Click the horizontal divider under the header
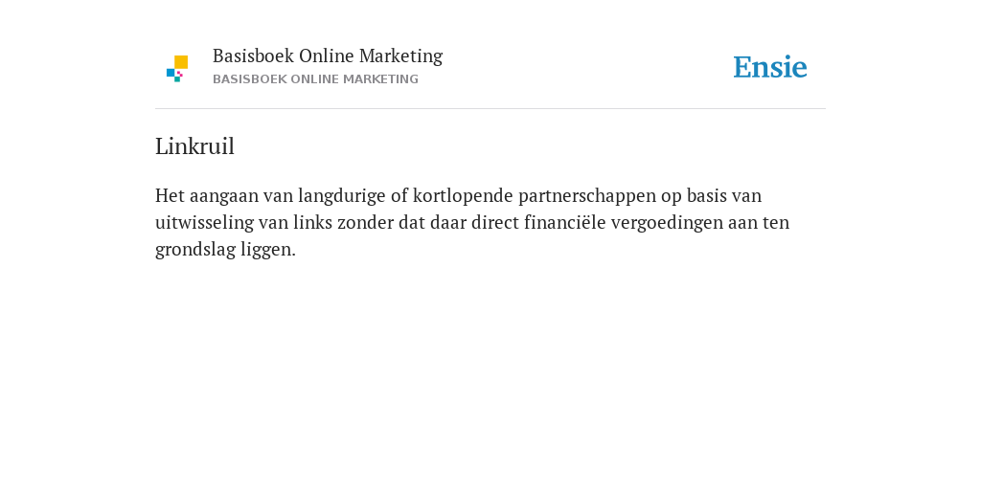The image size is (981, 490). coord(490,109)
